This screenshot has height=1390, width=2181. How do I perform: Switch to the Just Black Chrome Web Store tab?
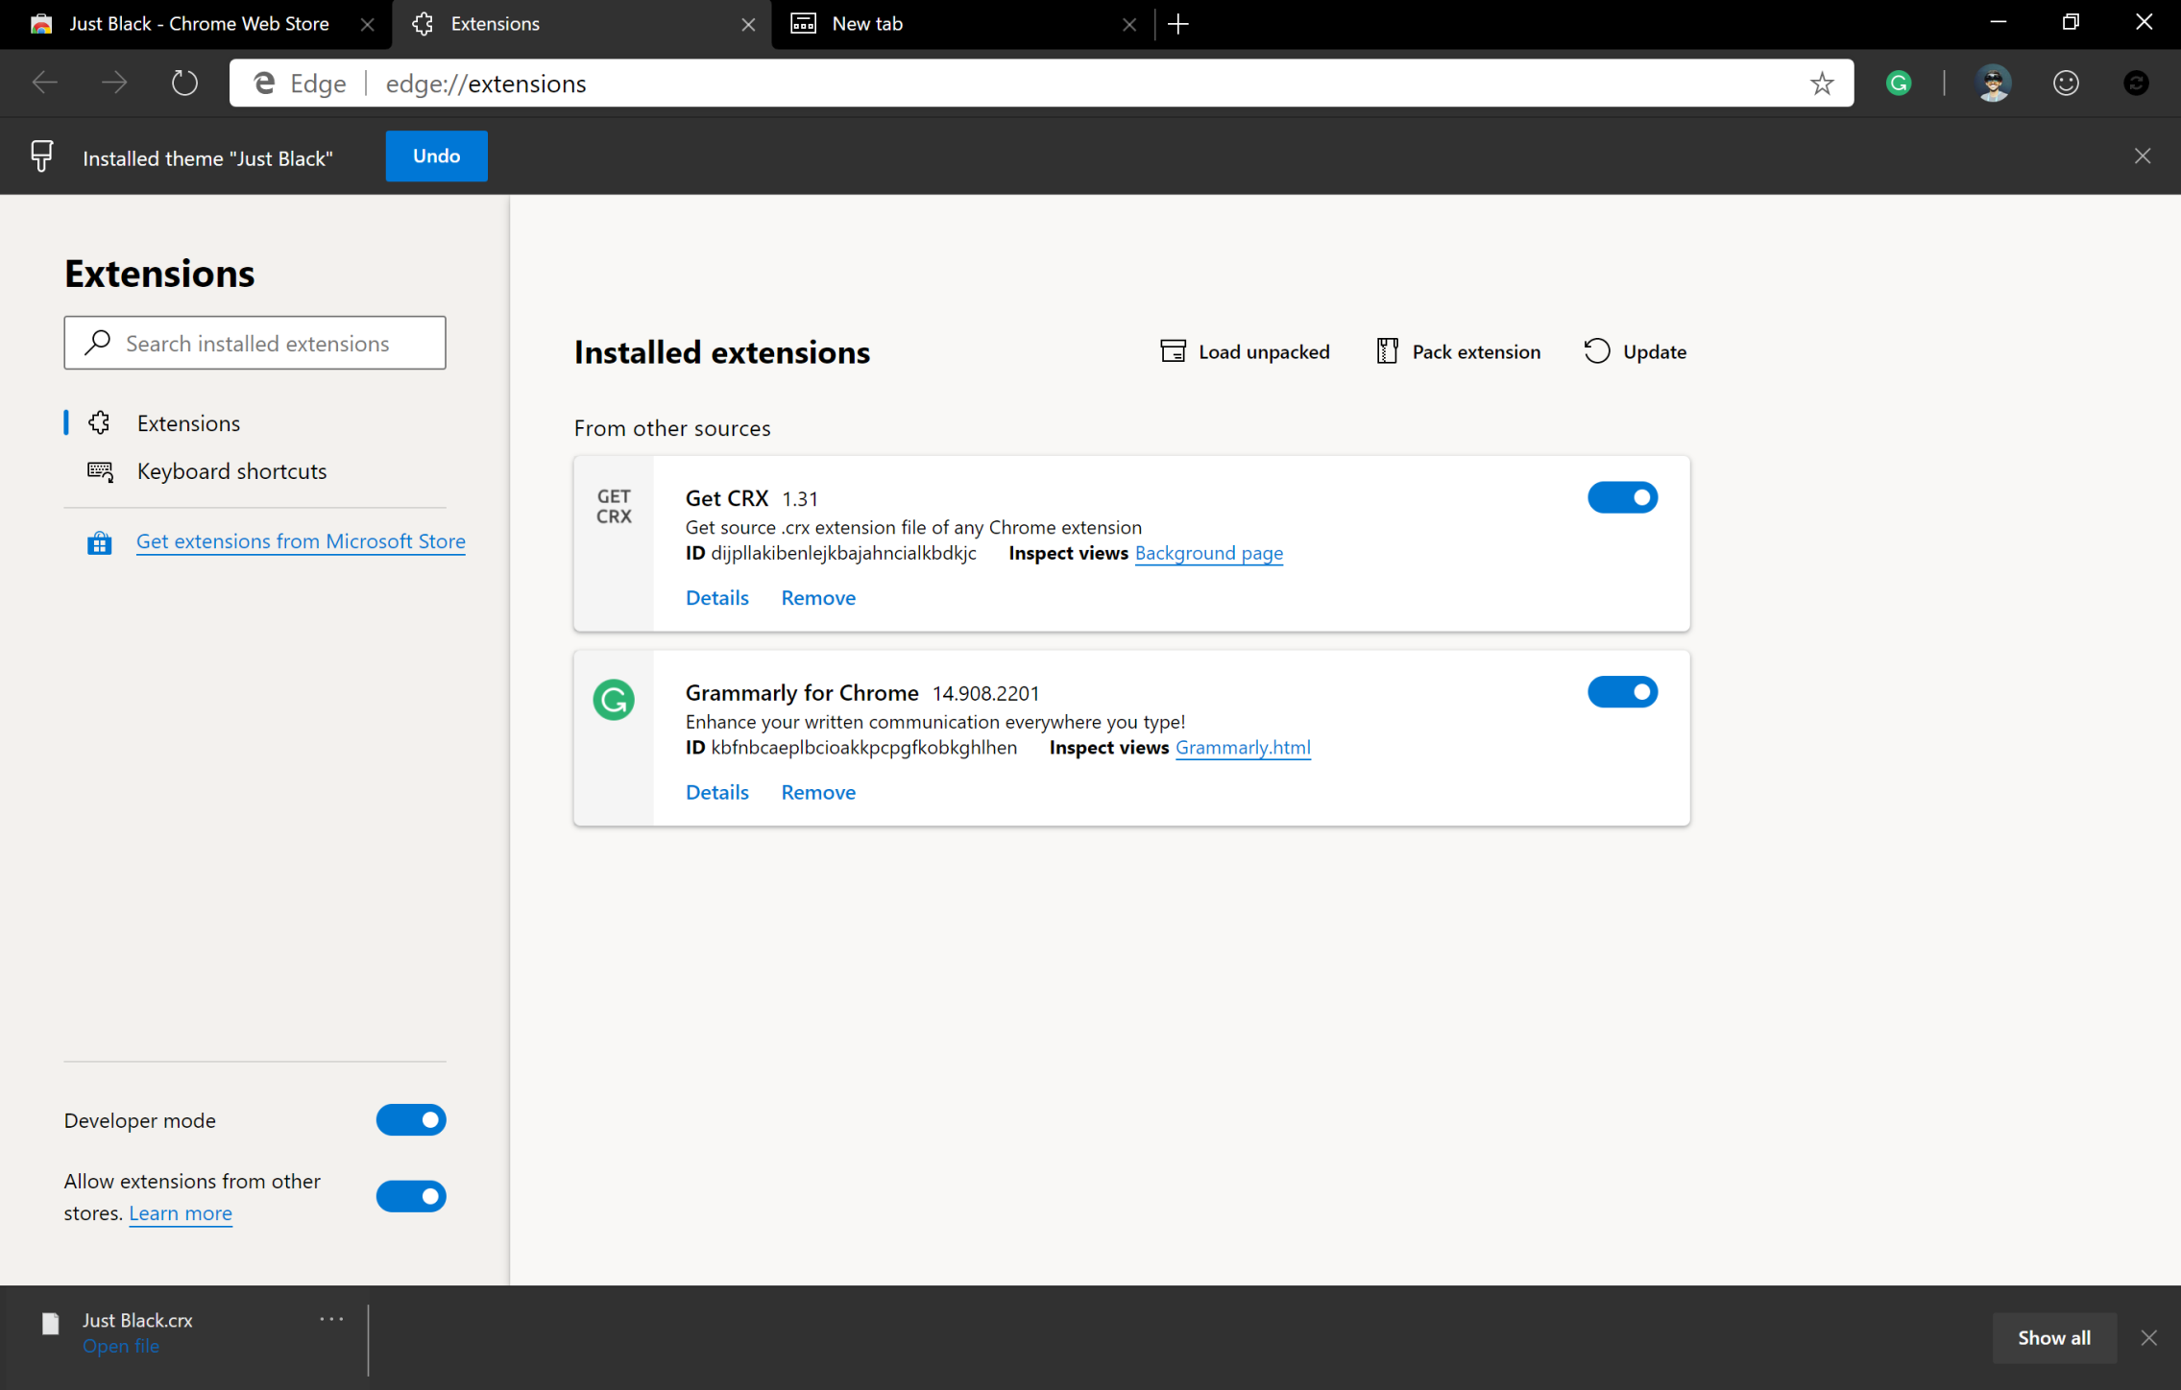197,24
